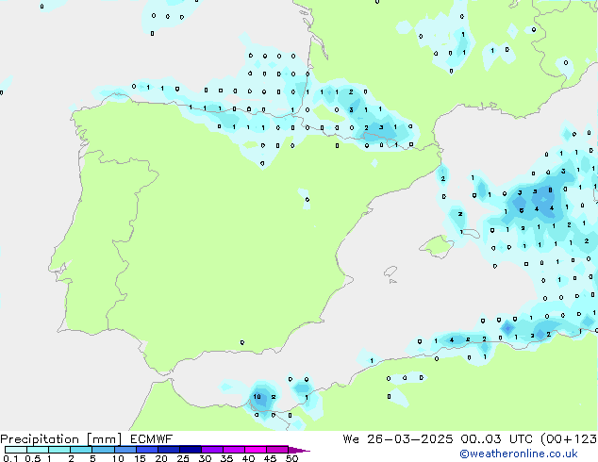Click the Ibiza island outline
Image resolution: width=598 pixels, height=462 pixels.
[390, 272]
